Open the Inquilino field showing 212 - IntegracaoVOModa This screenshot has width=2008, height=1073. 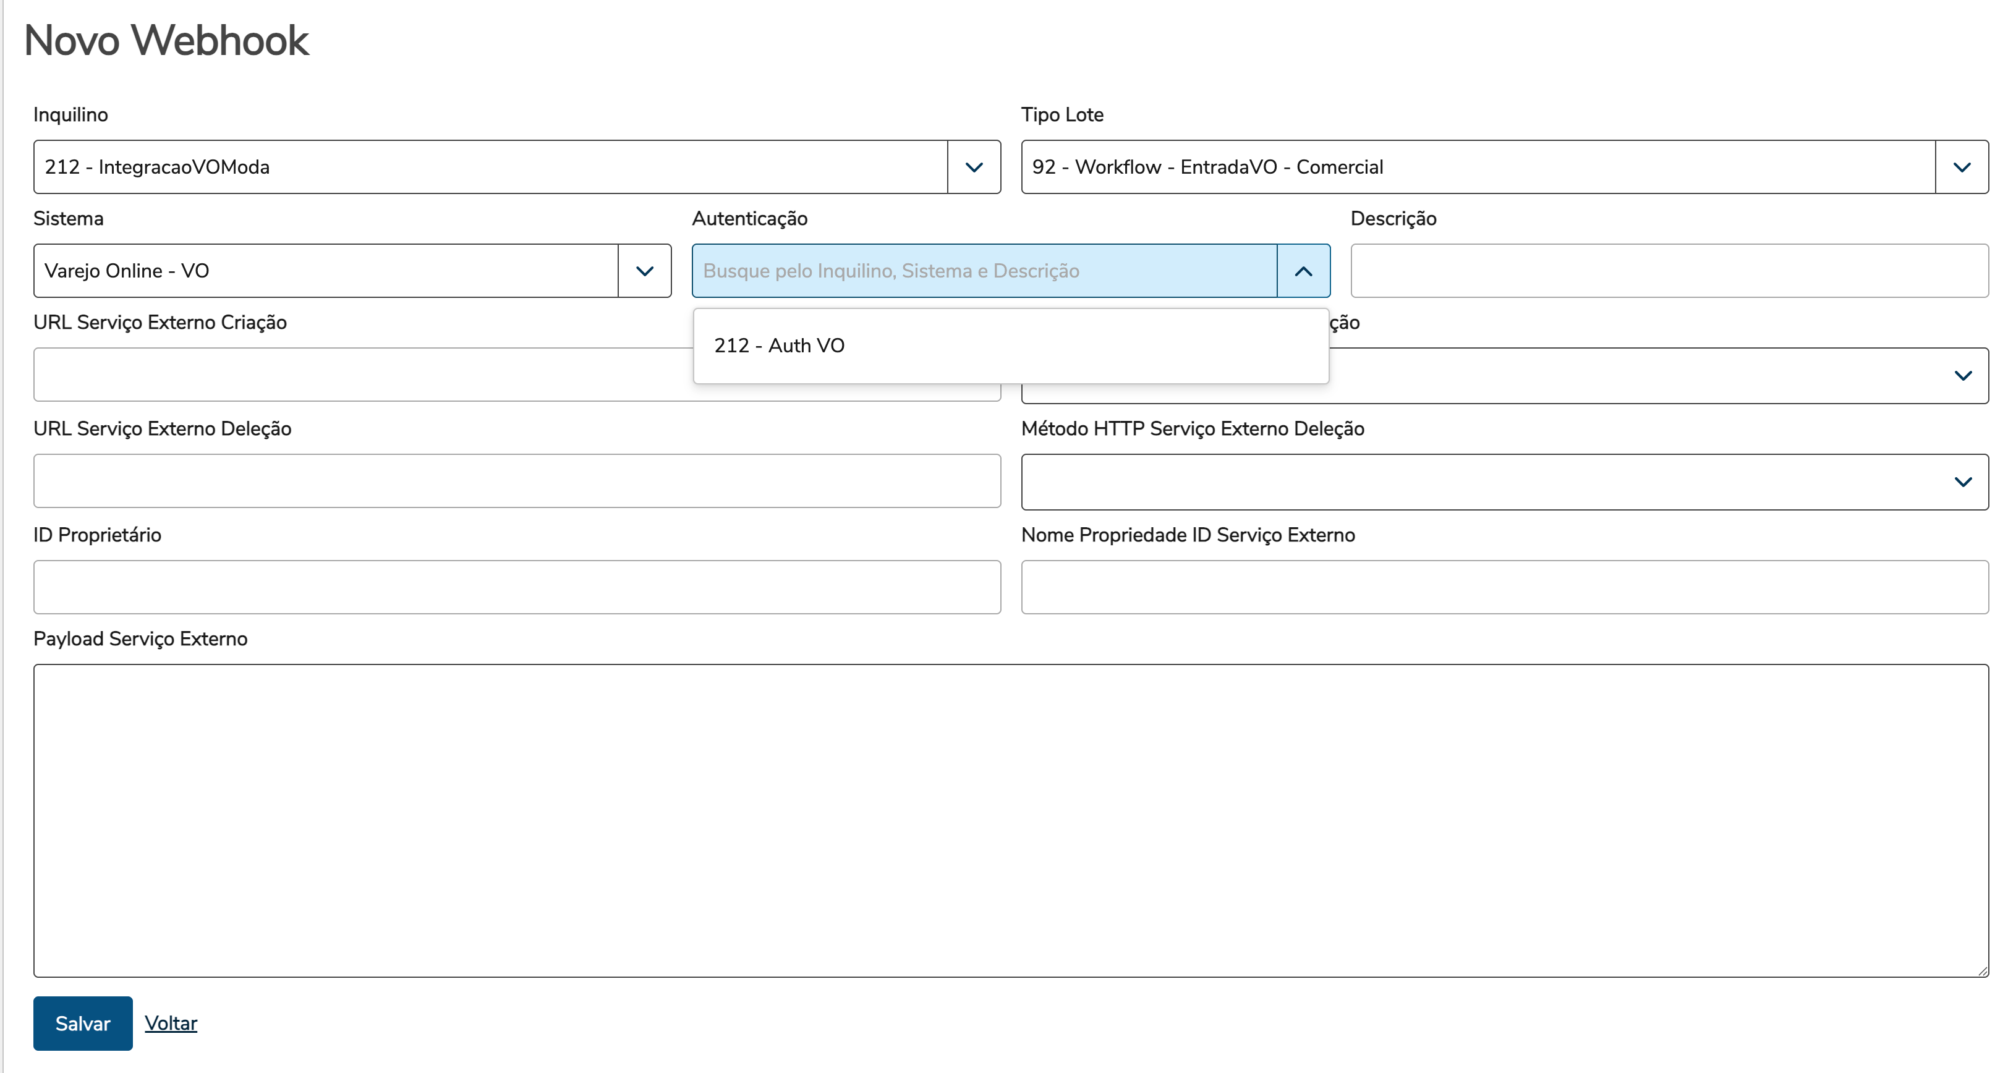click(x=490, y=167)
